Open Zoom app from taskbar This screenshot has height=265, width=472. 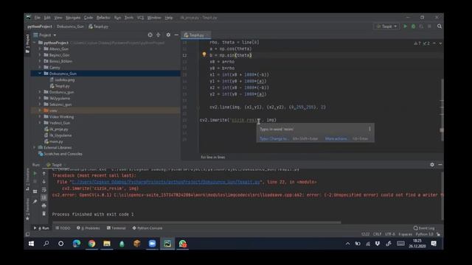click(x=153, y=244)
